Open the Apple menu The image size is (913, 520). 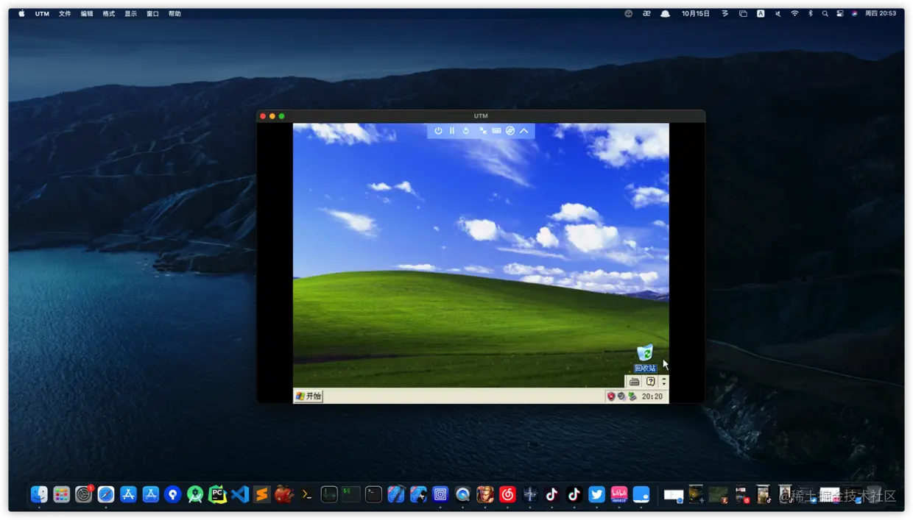click(x=21, y=13)
